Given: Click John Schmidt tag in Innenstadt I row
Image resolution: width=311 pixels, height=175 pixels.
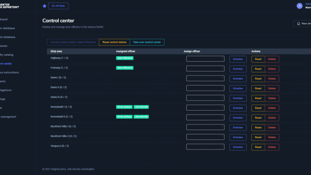Looking at the screenshot, I should pos(141,107).
